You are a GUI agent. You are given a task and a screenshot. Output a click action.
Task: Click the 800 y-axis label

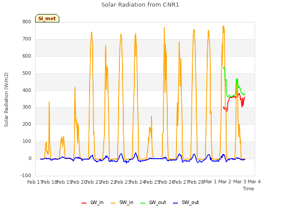pos(27,22)
